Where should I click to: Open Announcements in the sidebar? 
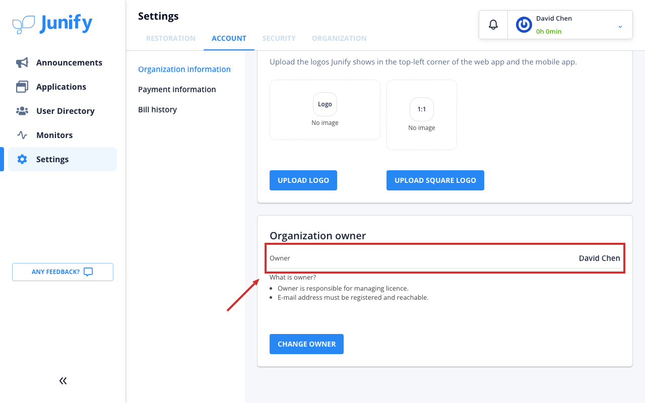pyautogui.click(x=62, y=62)
